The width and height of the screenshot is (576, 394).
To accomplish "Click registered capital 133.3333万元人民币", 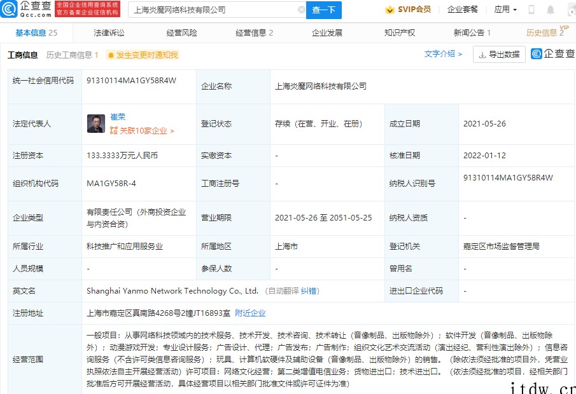I will tap(122, 156).
